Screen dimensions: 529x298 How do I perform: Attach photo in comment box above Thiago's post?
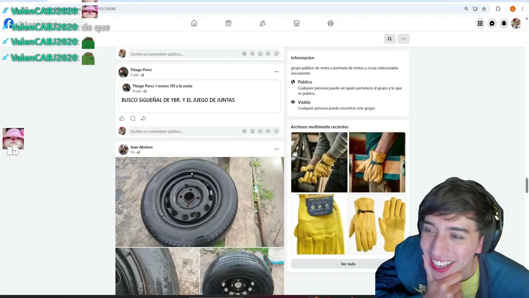coord(260,54)
